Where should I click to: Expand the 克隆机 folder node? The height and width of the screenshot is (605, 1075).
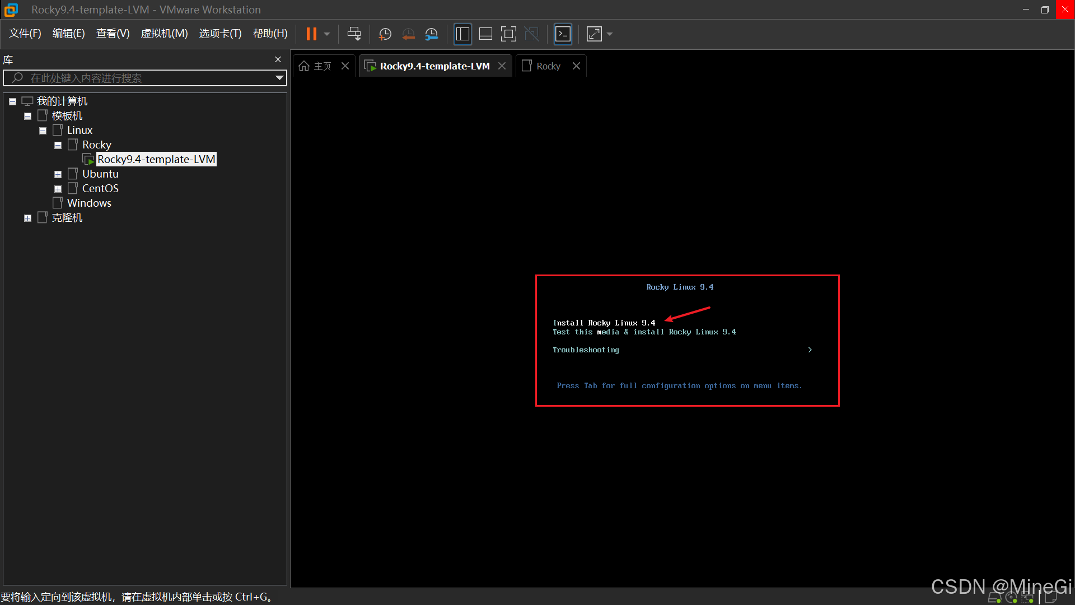point(27,218)
